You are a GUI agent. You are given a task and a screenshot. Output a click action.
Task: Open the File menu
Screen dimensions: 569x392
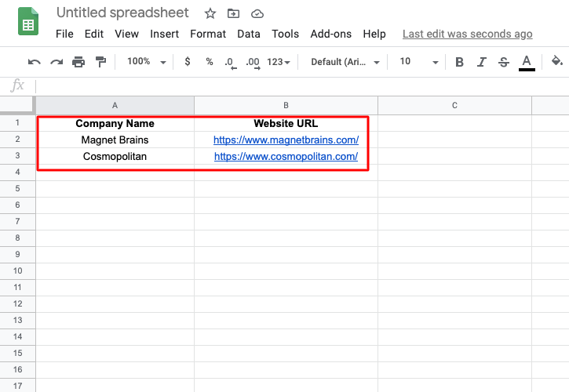[64, 34]
